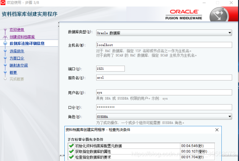Click the 主机名 field containing localhost
Viewport: 239px width, 161px height.
tap(164, 45)
